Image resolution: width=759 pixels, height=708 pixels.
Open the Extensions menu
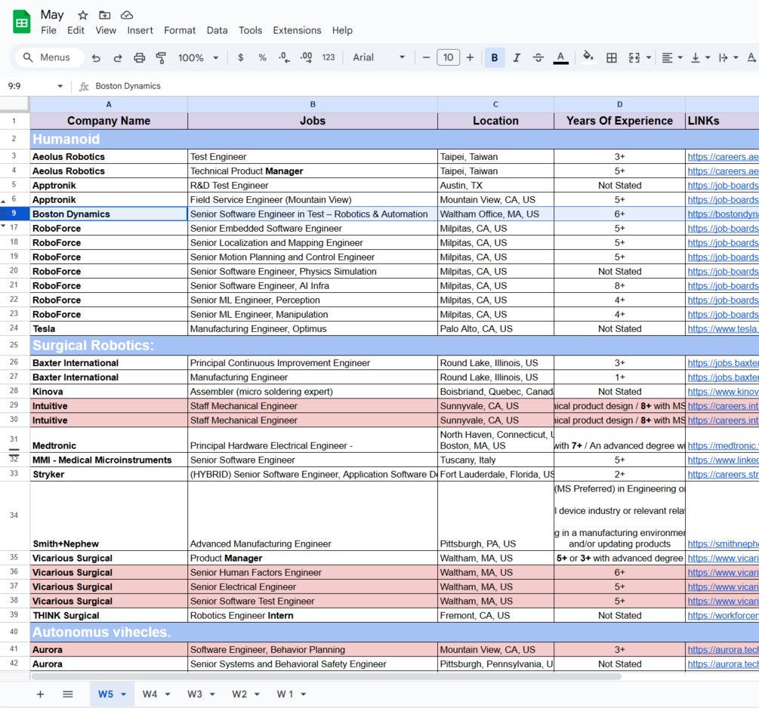[297, 30]
